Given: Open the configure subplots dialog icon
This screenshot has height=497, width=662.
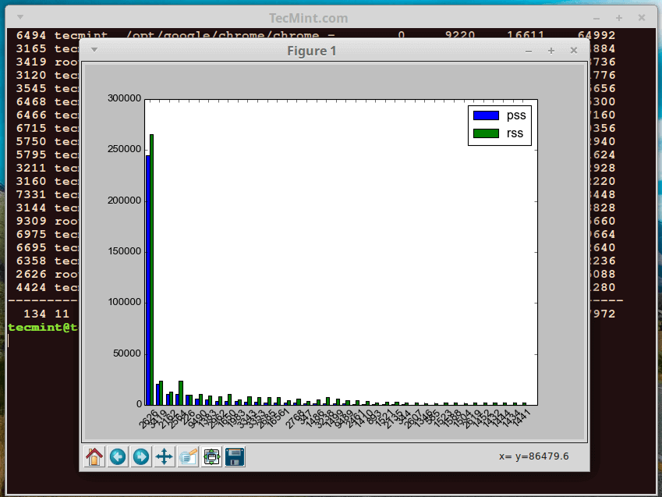Looking at the screenshot, I should click(x=211, y=456).
